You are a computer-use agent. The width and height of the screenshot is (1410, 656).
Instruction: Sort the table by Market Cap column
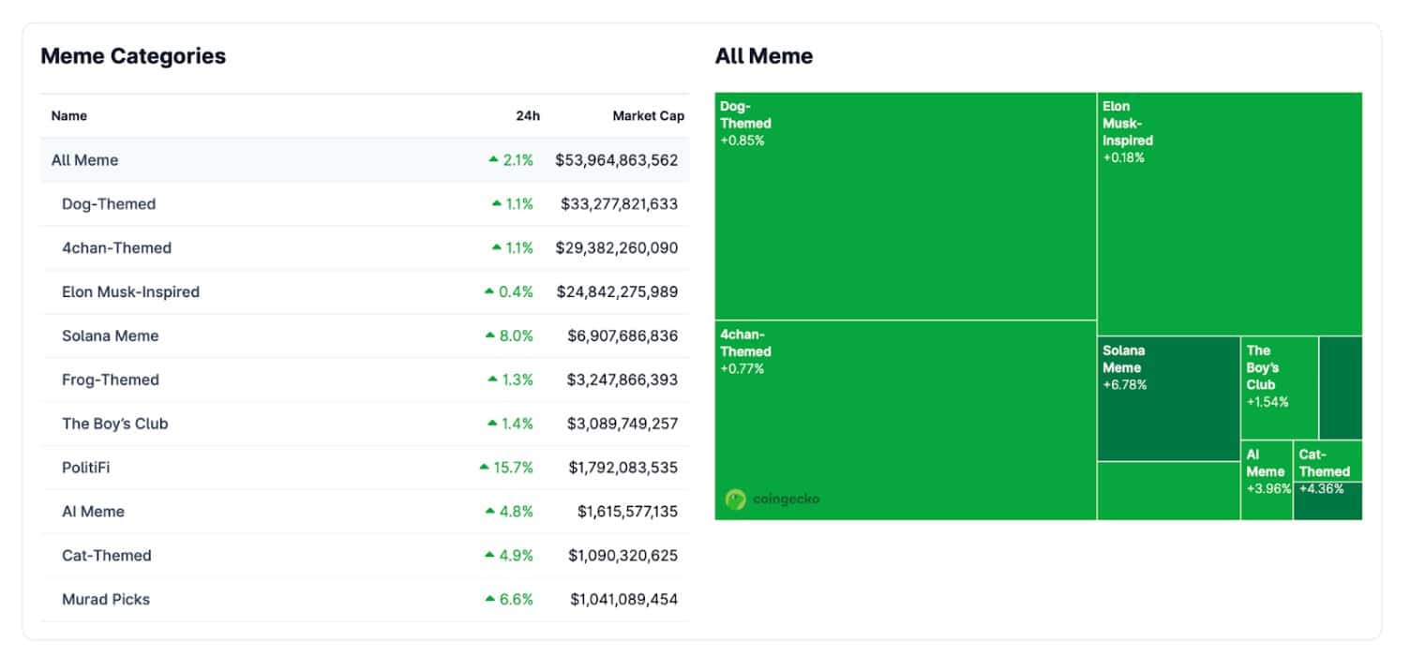(x=648, y=115)
